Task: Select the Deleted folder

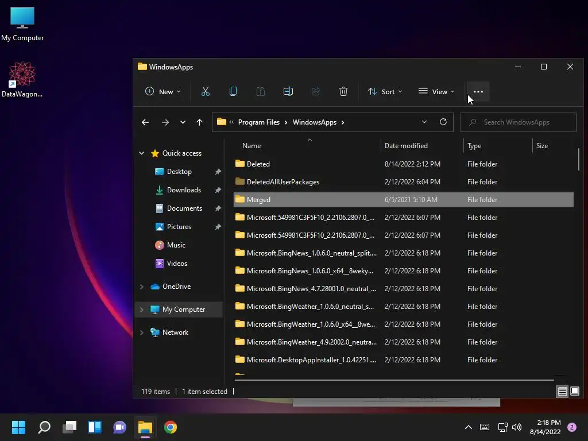Action: [x=404, y=164]
